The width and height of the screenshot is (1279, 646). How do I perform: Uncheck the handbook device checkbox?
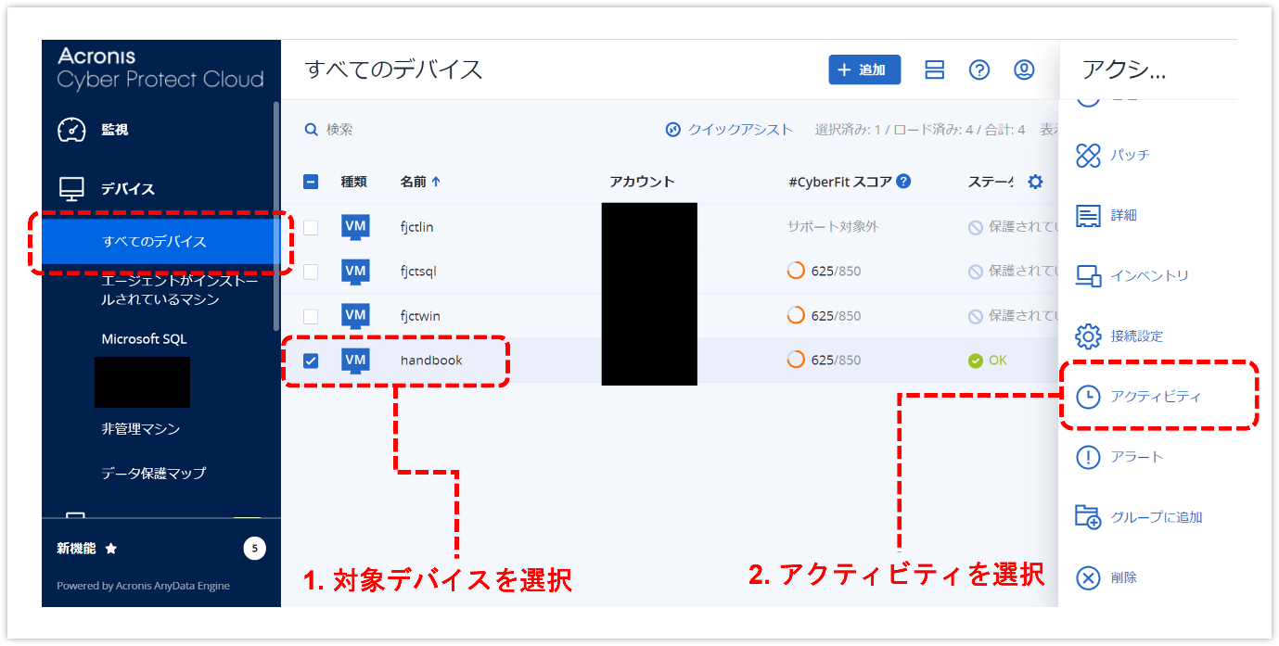pos(311,361)
